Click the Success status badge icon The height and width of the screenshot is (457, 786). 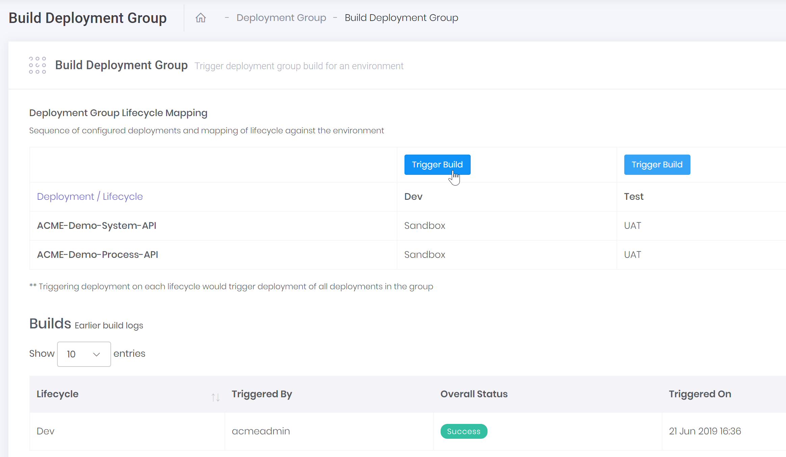tap(464, 431)
